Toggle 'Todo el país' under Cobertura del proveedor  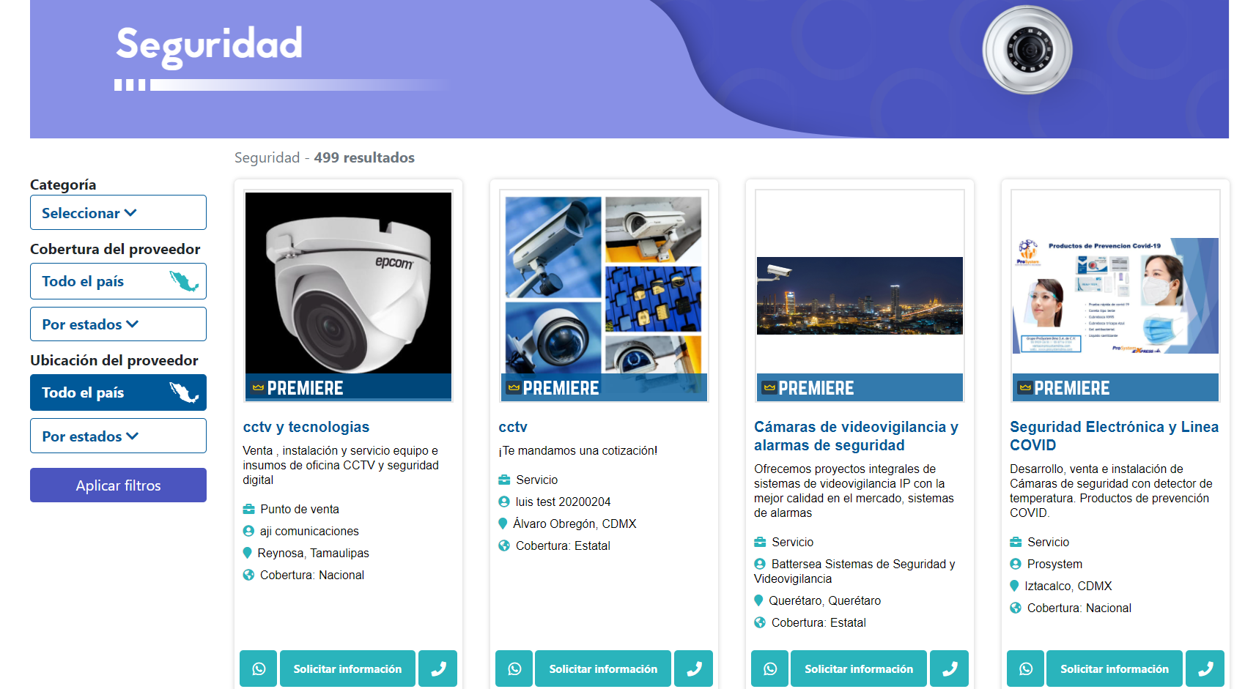(118, 281)
